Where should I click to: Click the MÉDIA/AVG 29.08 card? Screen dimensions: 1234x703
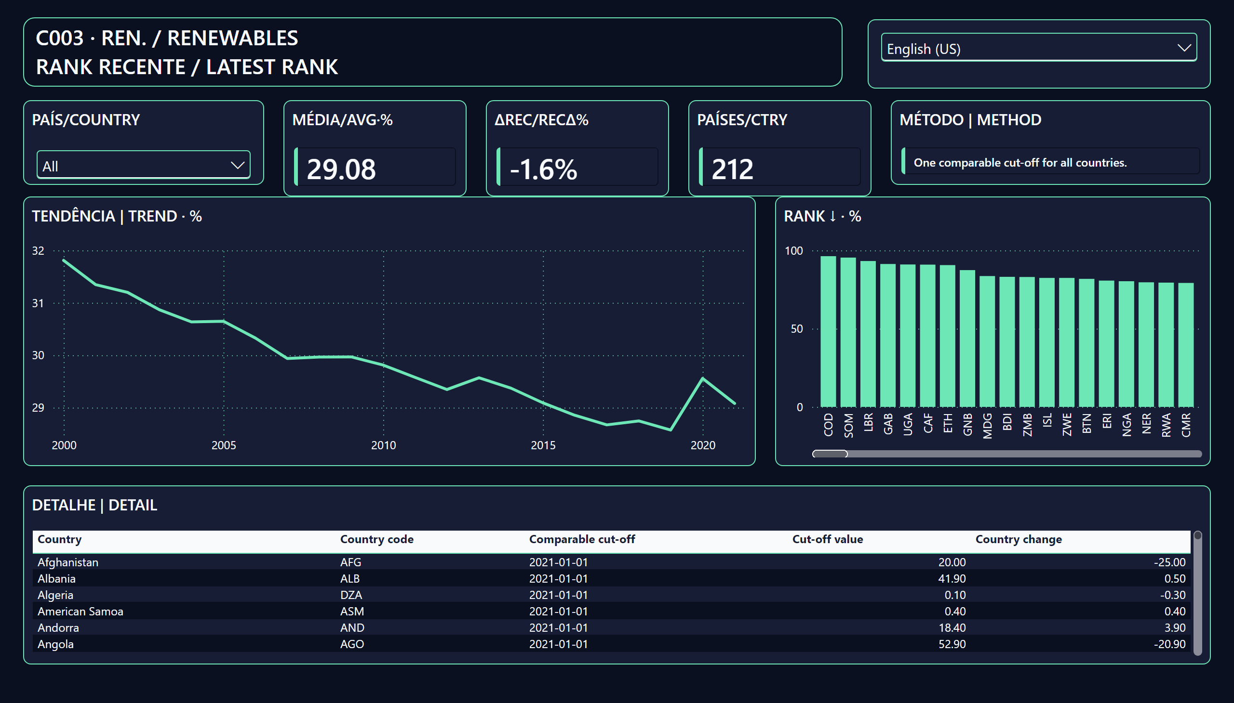click(375, 148)
